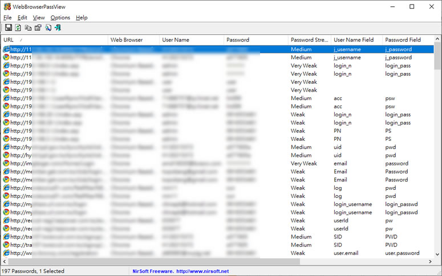Click the WebBrowserPassView title bar app icon
Viewport: 442px width, 276px height.
tap(7, 7)
